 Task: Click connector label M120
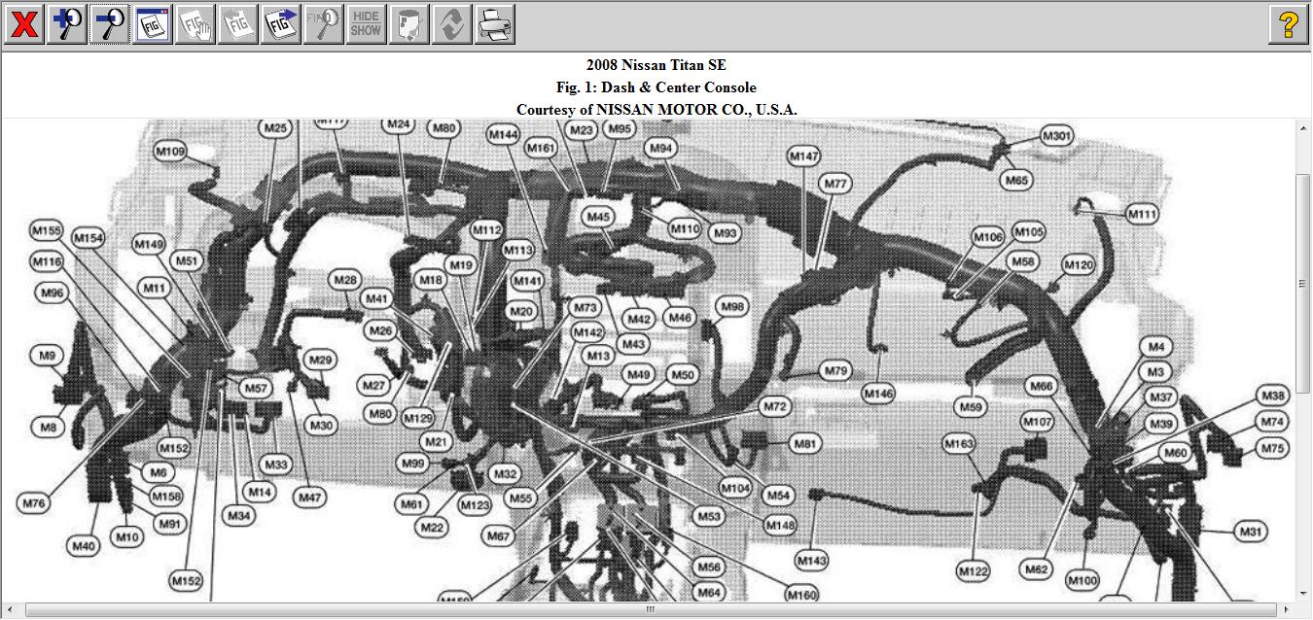click(1078, 265)
